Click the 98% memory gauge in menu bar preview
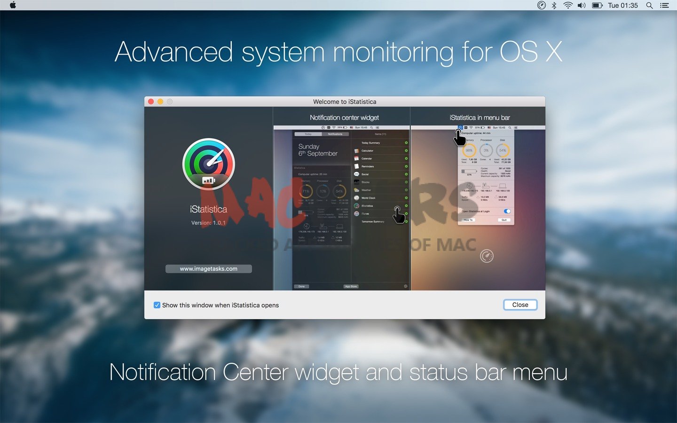The width and height of the screenshot is (677, 423). [469, 150]
